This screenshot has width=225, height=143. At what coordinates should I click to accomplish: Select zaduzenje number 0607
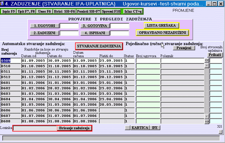click(x=11, y=116)
